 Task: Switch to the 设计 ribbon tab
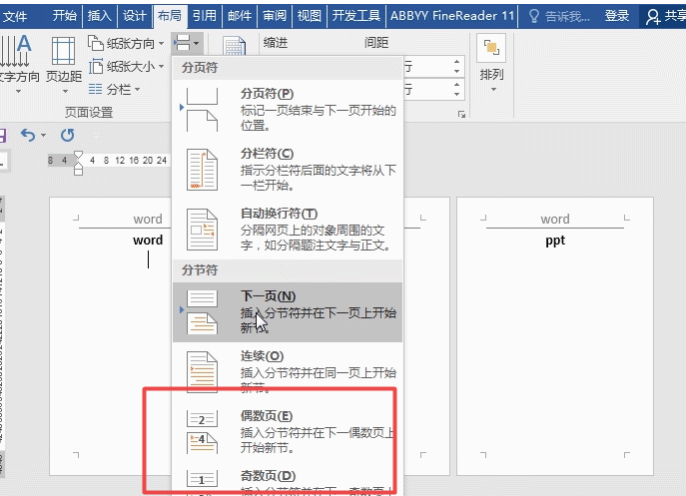[135, 16]
